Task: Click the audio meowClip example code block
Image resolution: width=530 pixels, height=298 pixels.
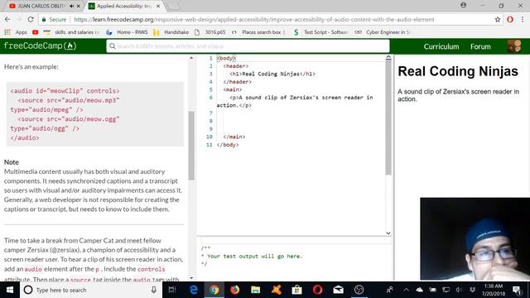Action: pos(95,114)
